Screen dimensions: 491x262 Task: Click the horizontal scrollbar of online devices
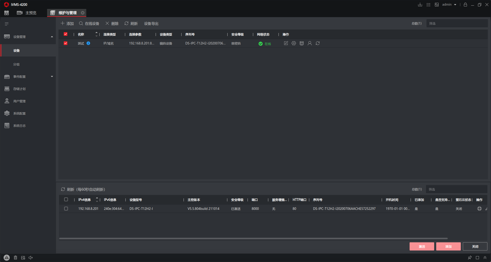coord(253,238)
